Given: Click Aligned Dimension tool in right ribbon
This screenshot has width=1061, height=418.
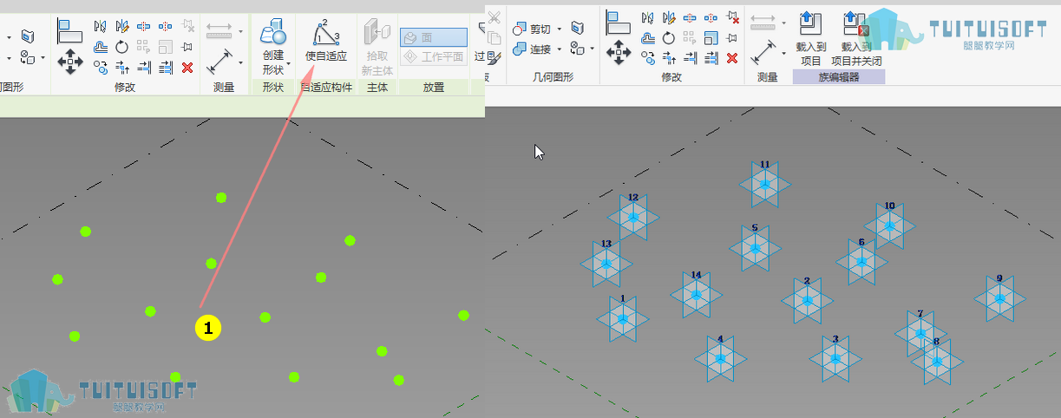Looking at the screenshot, I should [x=763, y=53].
